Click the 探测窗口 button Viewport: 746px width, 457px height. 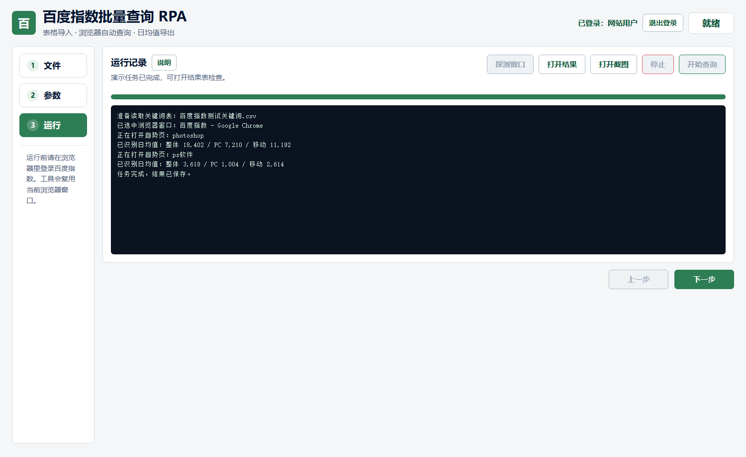[510, 64]
